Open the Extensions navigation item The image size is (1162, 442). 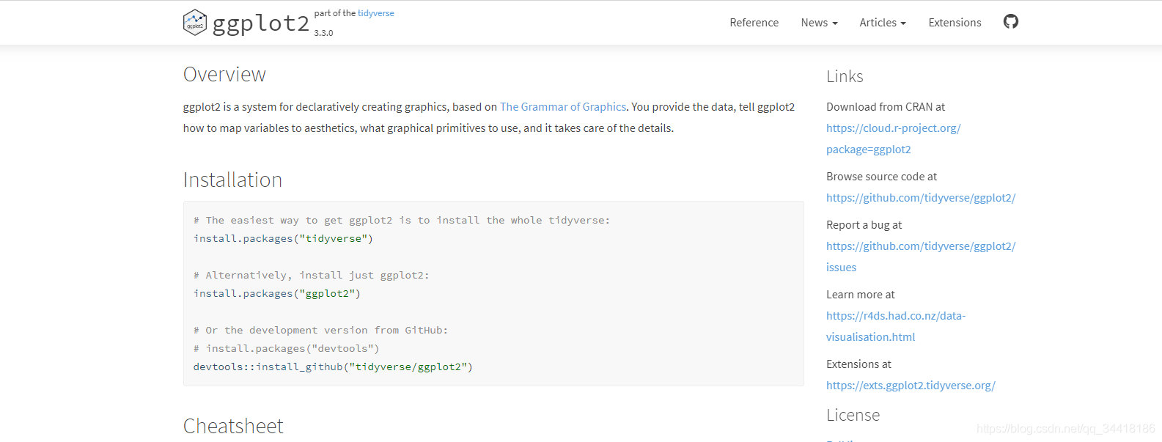(x=955, y=23)
